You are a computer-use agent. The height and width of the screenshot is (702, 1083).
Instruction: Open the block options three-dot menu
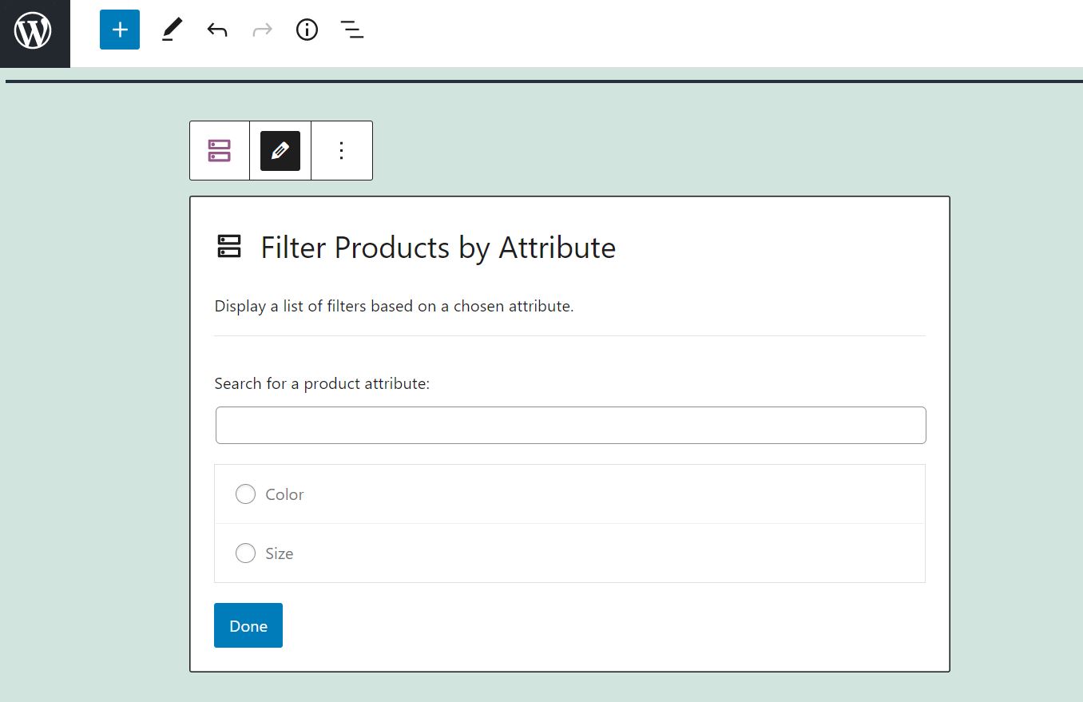pos(341,150)
